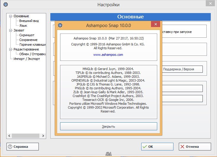Click the OPENEXRLib Industrial Light & Magic line
Viewport: 217px width, 157px height.
coord(108,81)
